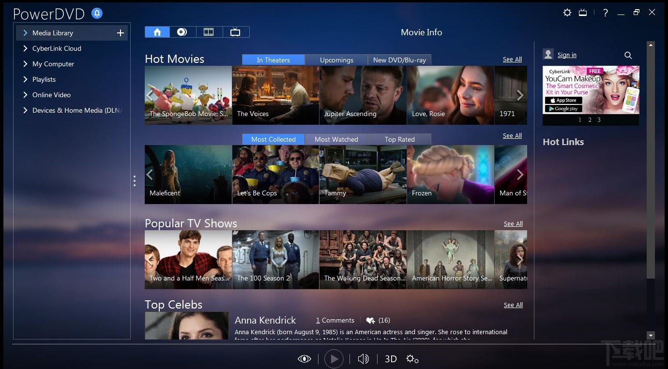Click the Play button

[334, 358]
